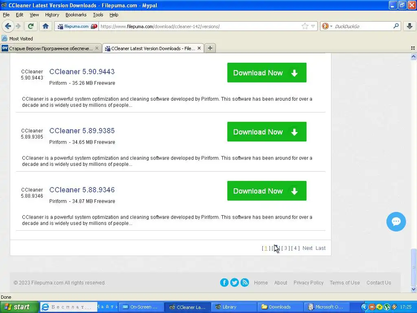Click the Last pagination link
The width and height of the screenshot is (417, 313).
[320, 248]
